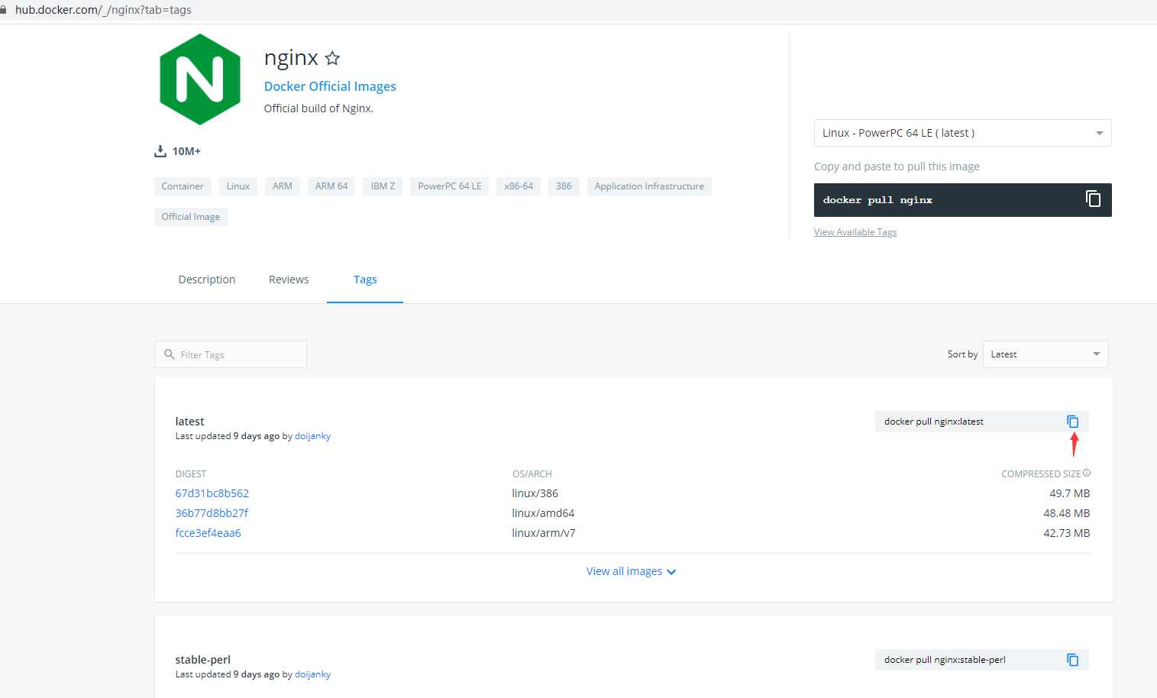
Task: Select the Tags tab
Action: click(x=365, y=280)
